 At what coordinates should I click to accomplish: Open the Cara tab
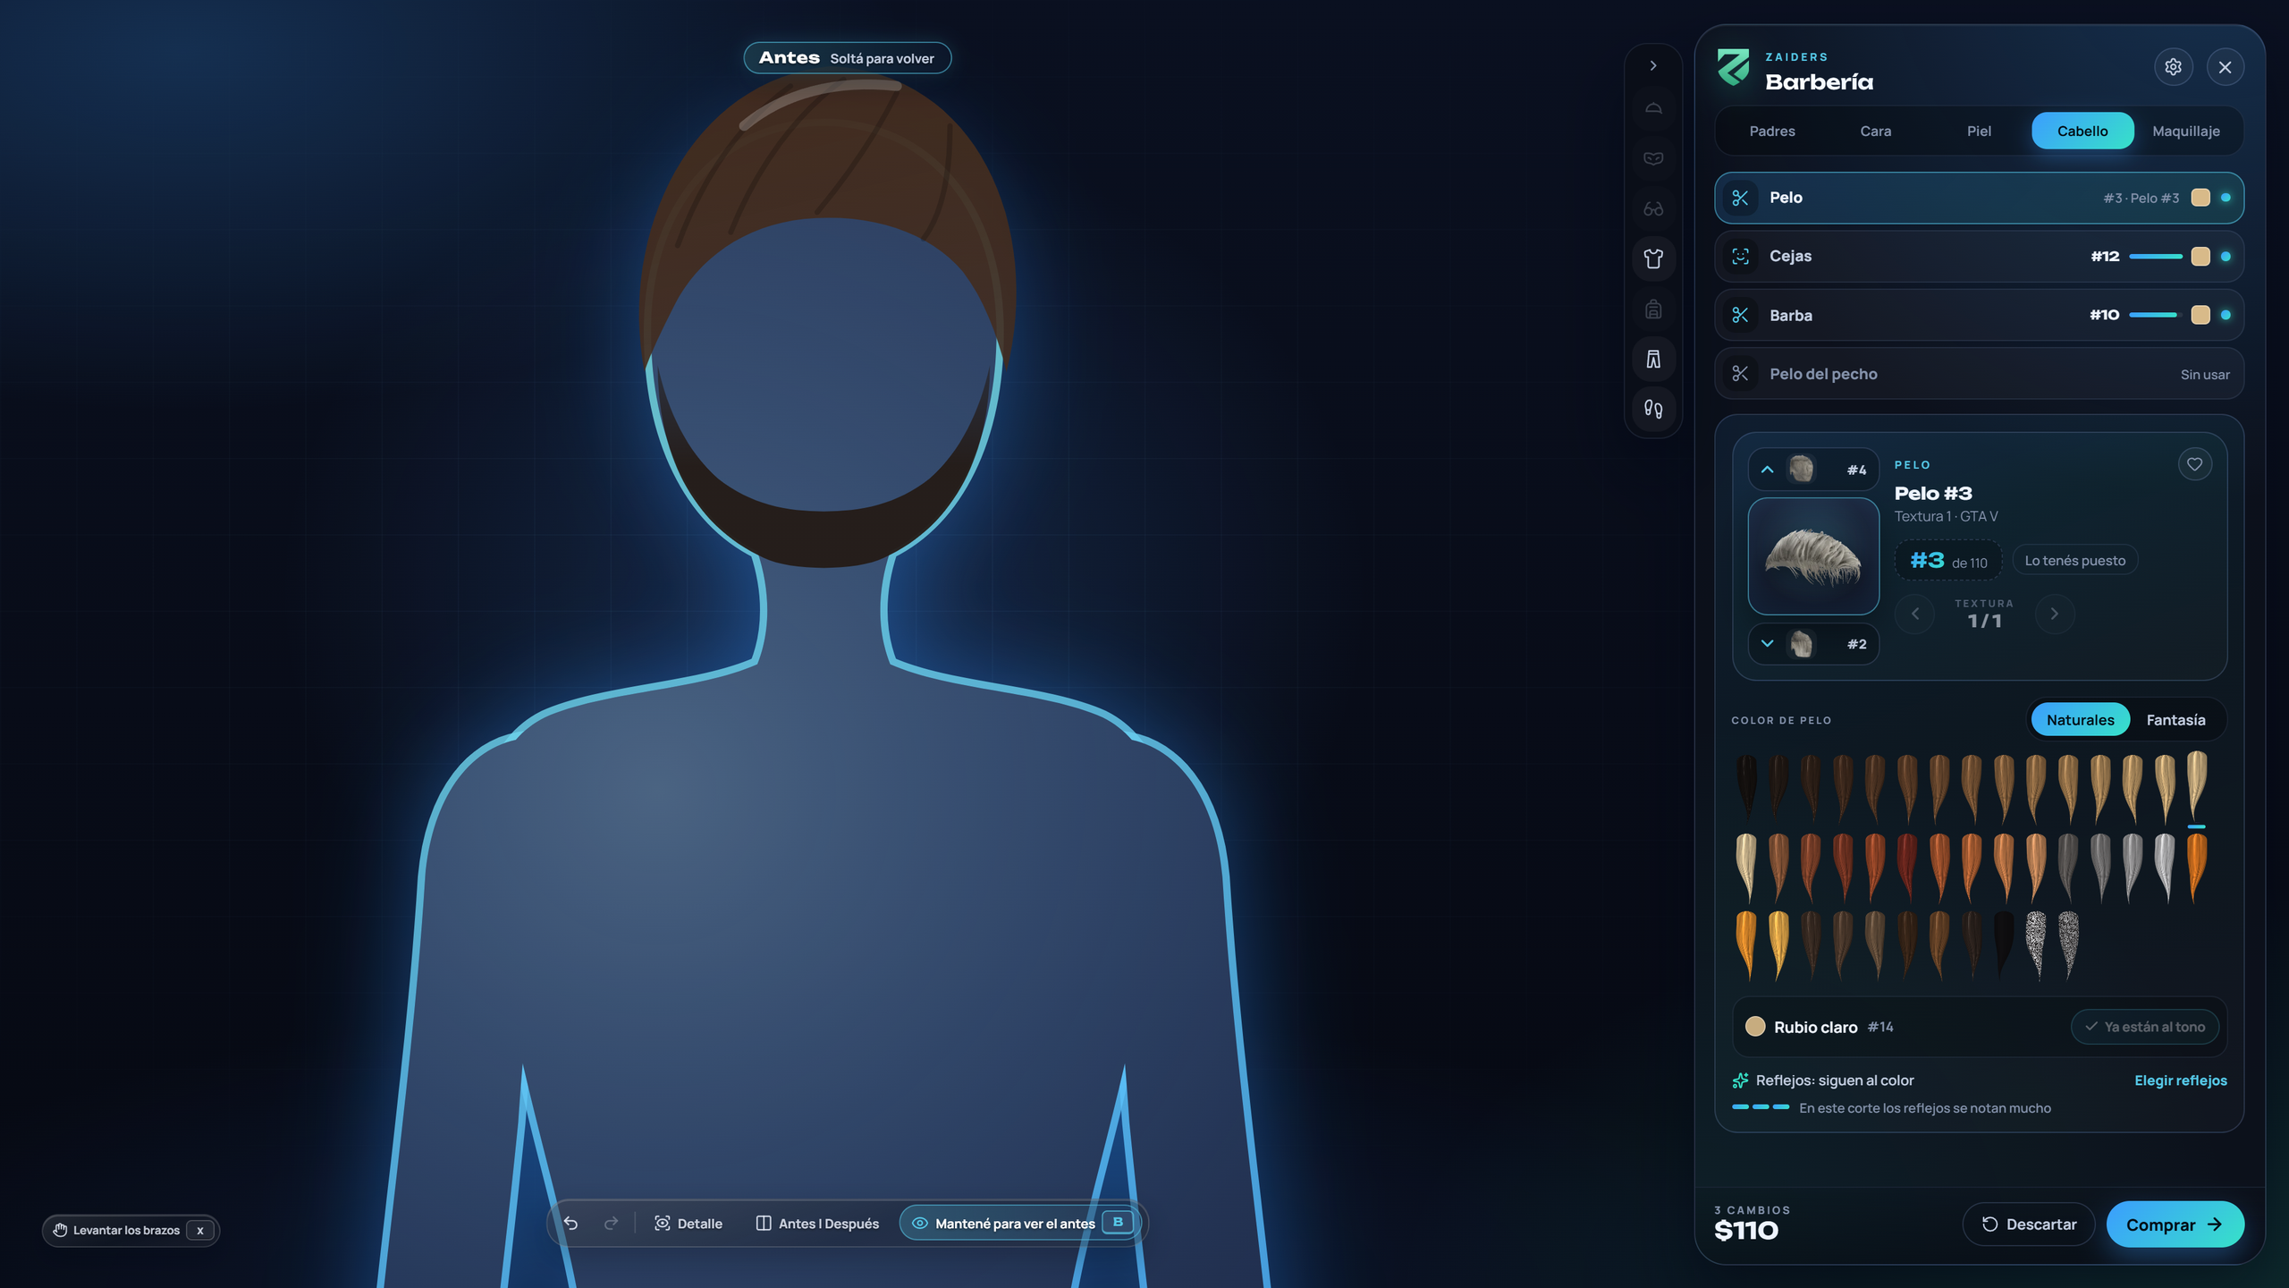pyautogui.click(x=1875, y=131)
